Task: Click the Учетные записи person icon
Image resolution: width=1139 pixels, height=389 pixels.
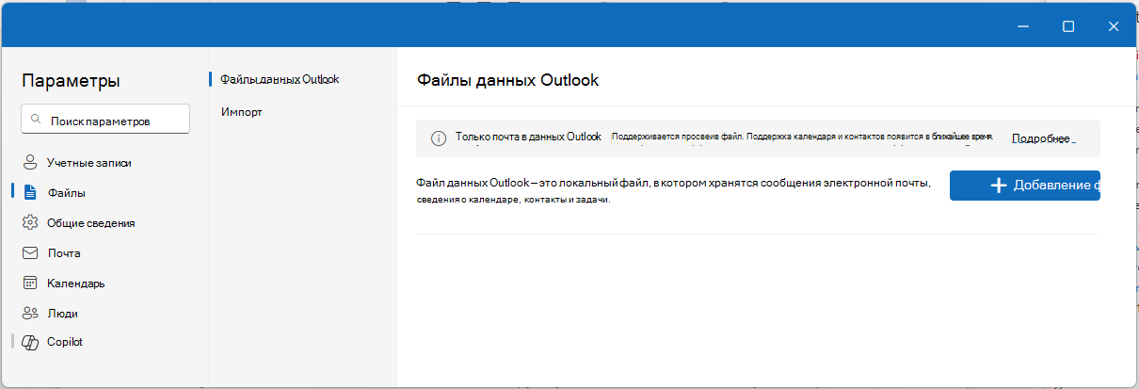Action: 29,162
